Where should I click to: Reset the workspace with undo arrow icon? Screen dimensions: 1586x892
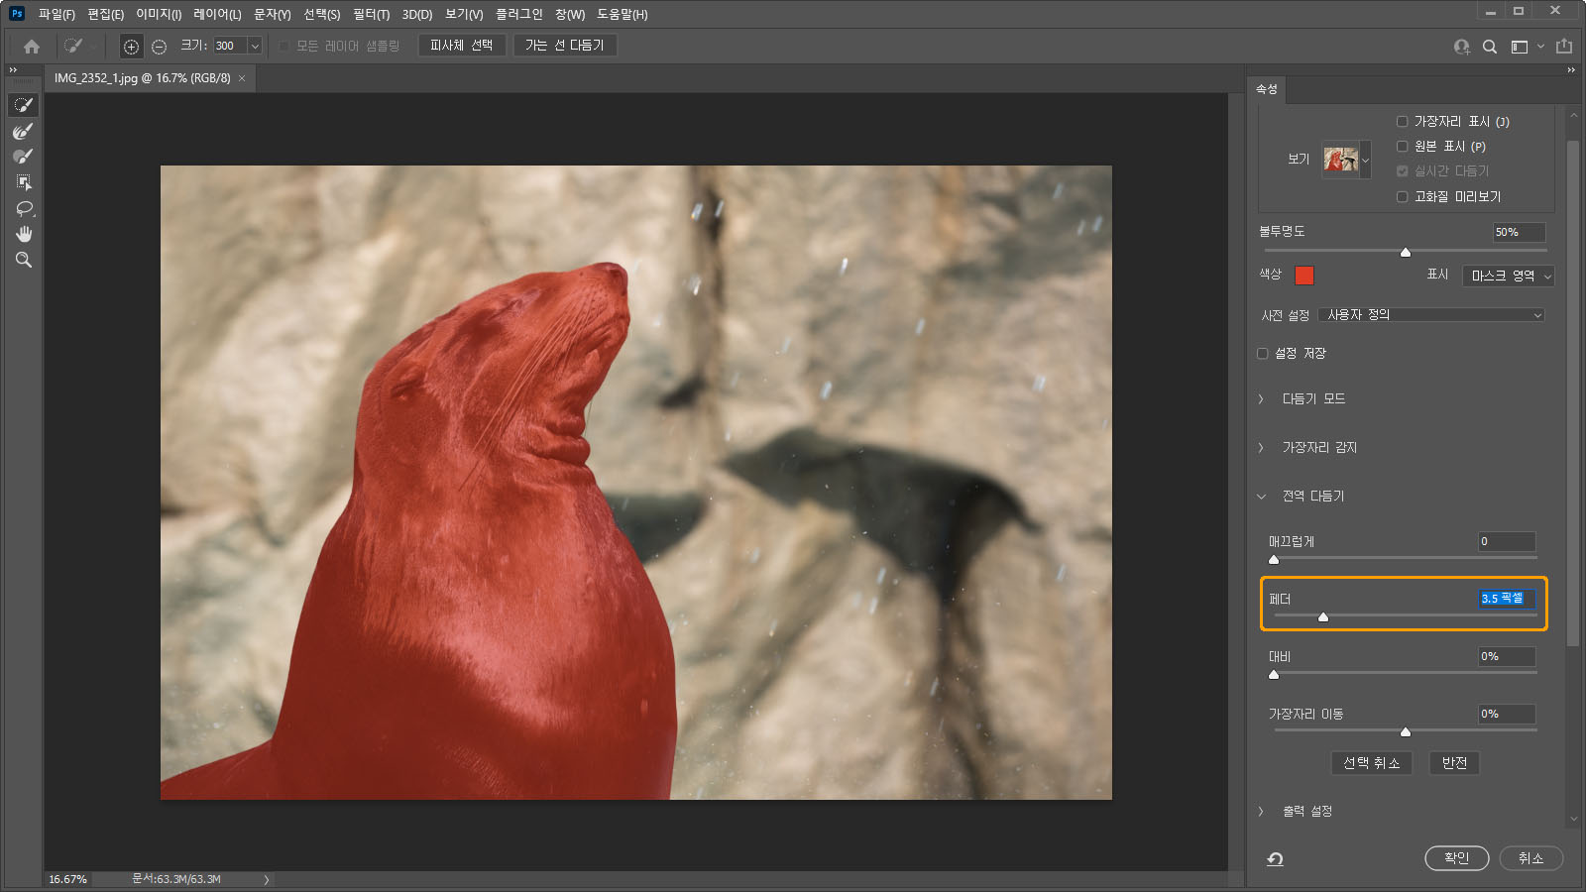(x=1276, y=858)
